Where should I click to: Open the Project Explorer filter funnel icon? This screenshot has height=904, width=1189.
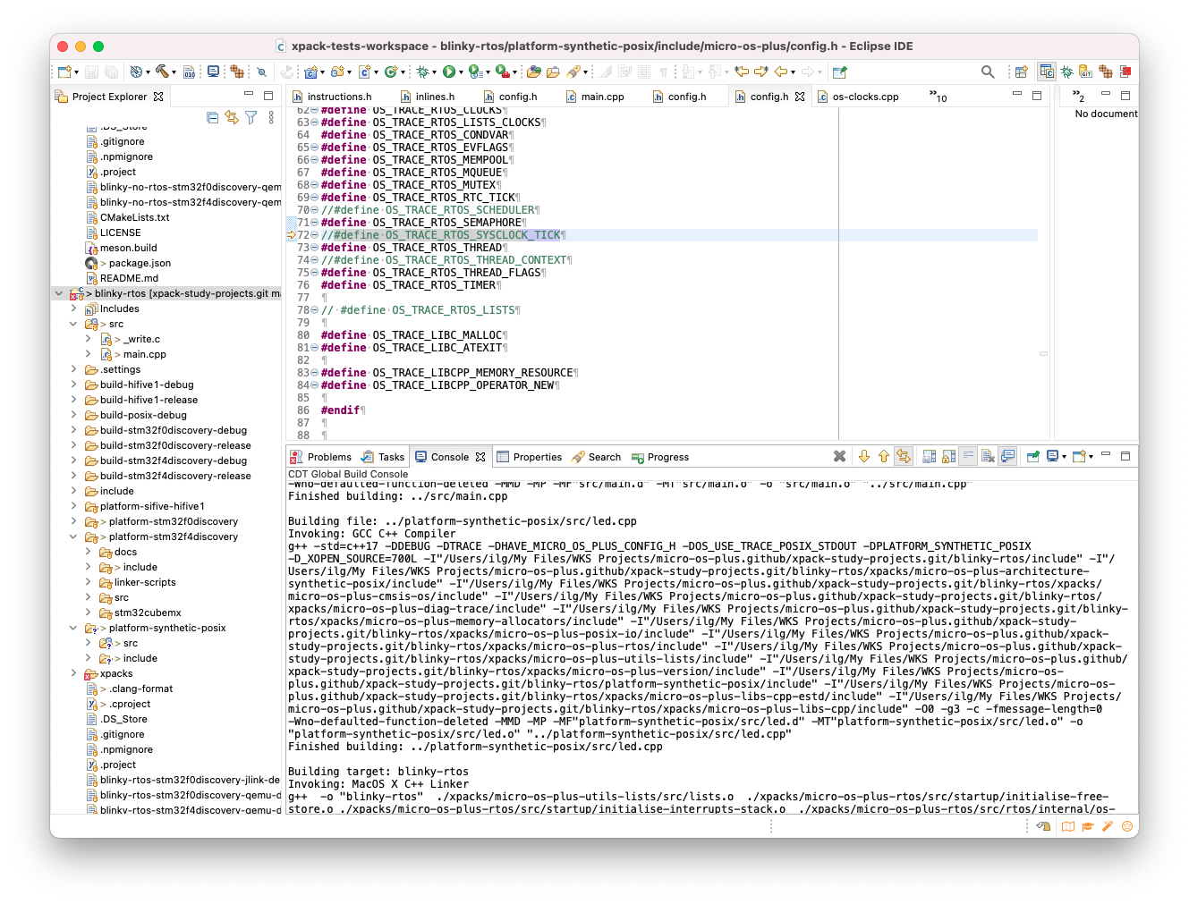point(251,117)
